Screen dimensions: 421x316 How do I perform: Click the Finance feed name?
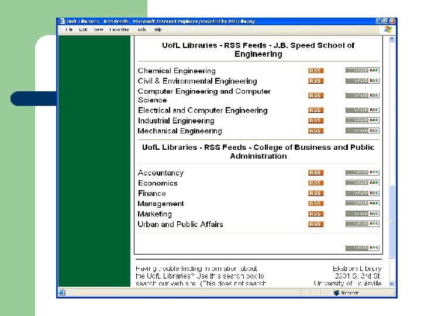(x=151, y=193)
